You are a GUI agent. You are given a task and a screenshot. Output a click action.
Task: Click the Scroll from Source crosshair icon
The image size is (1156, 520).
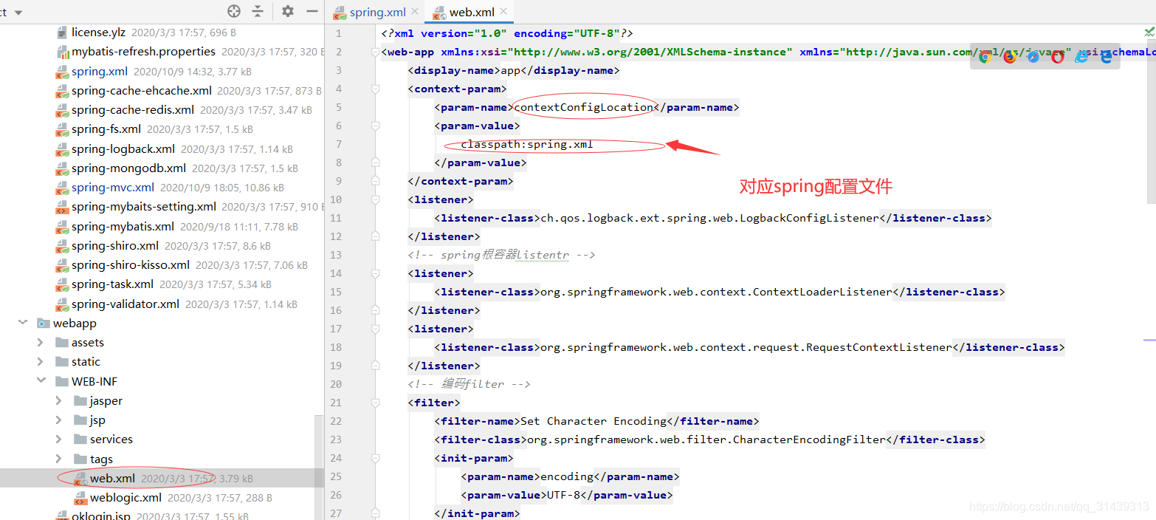234,10
